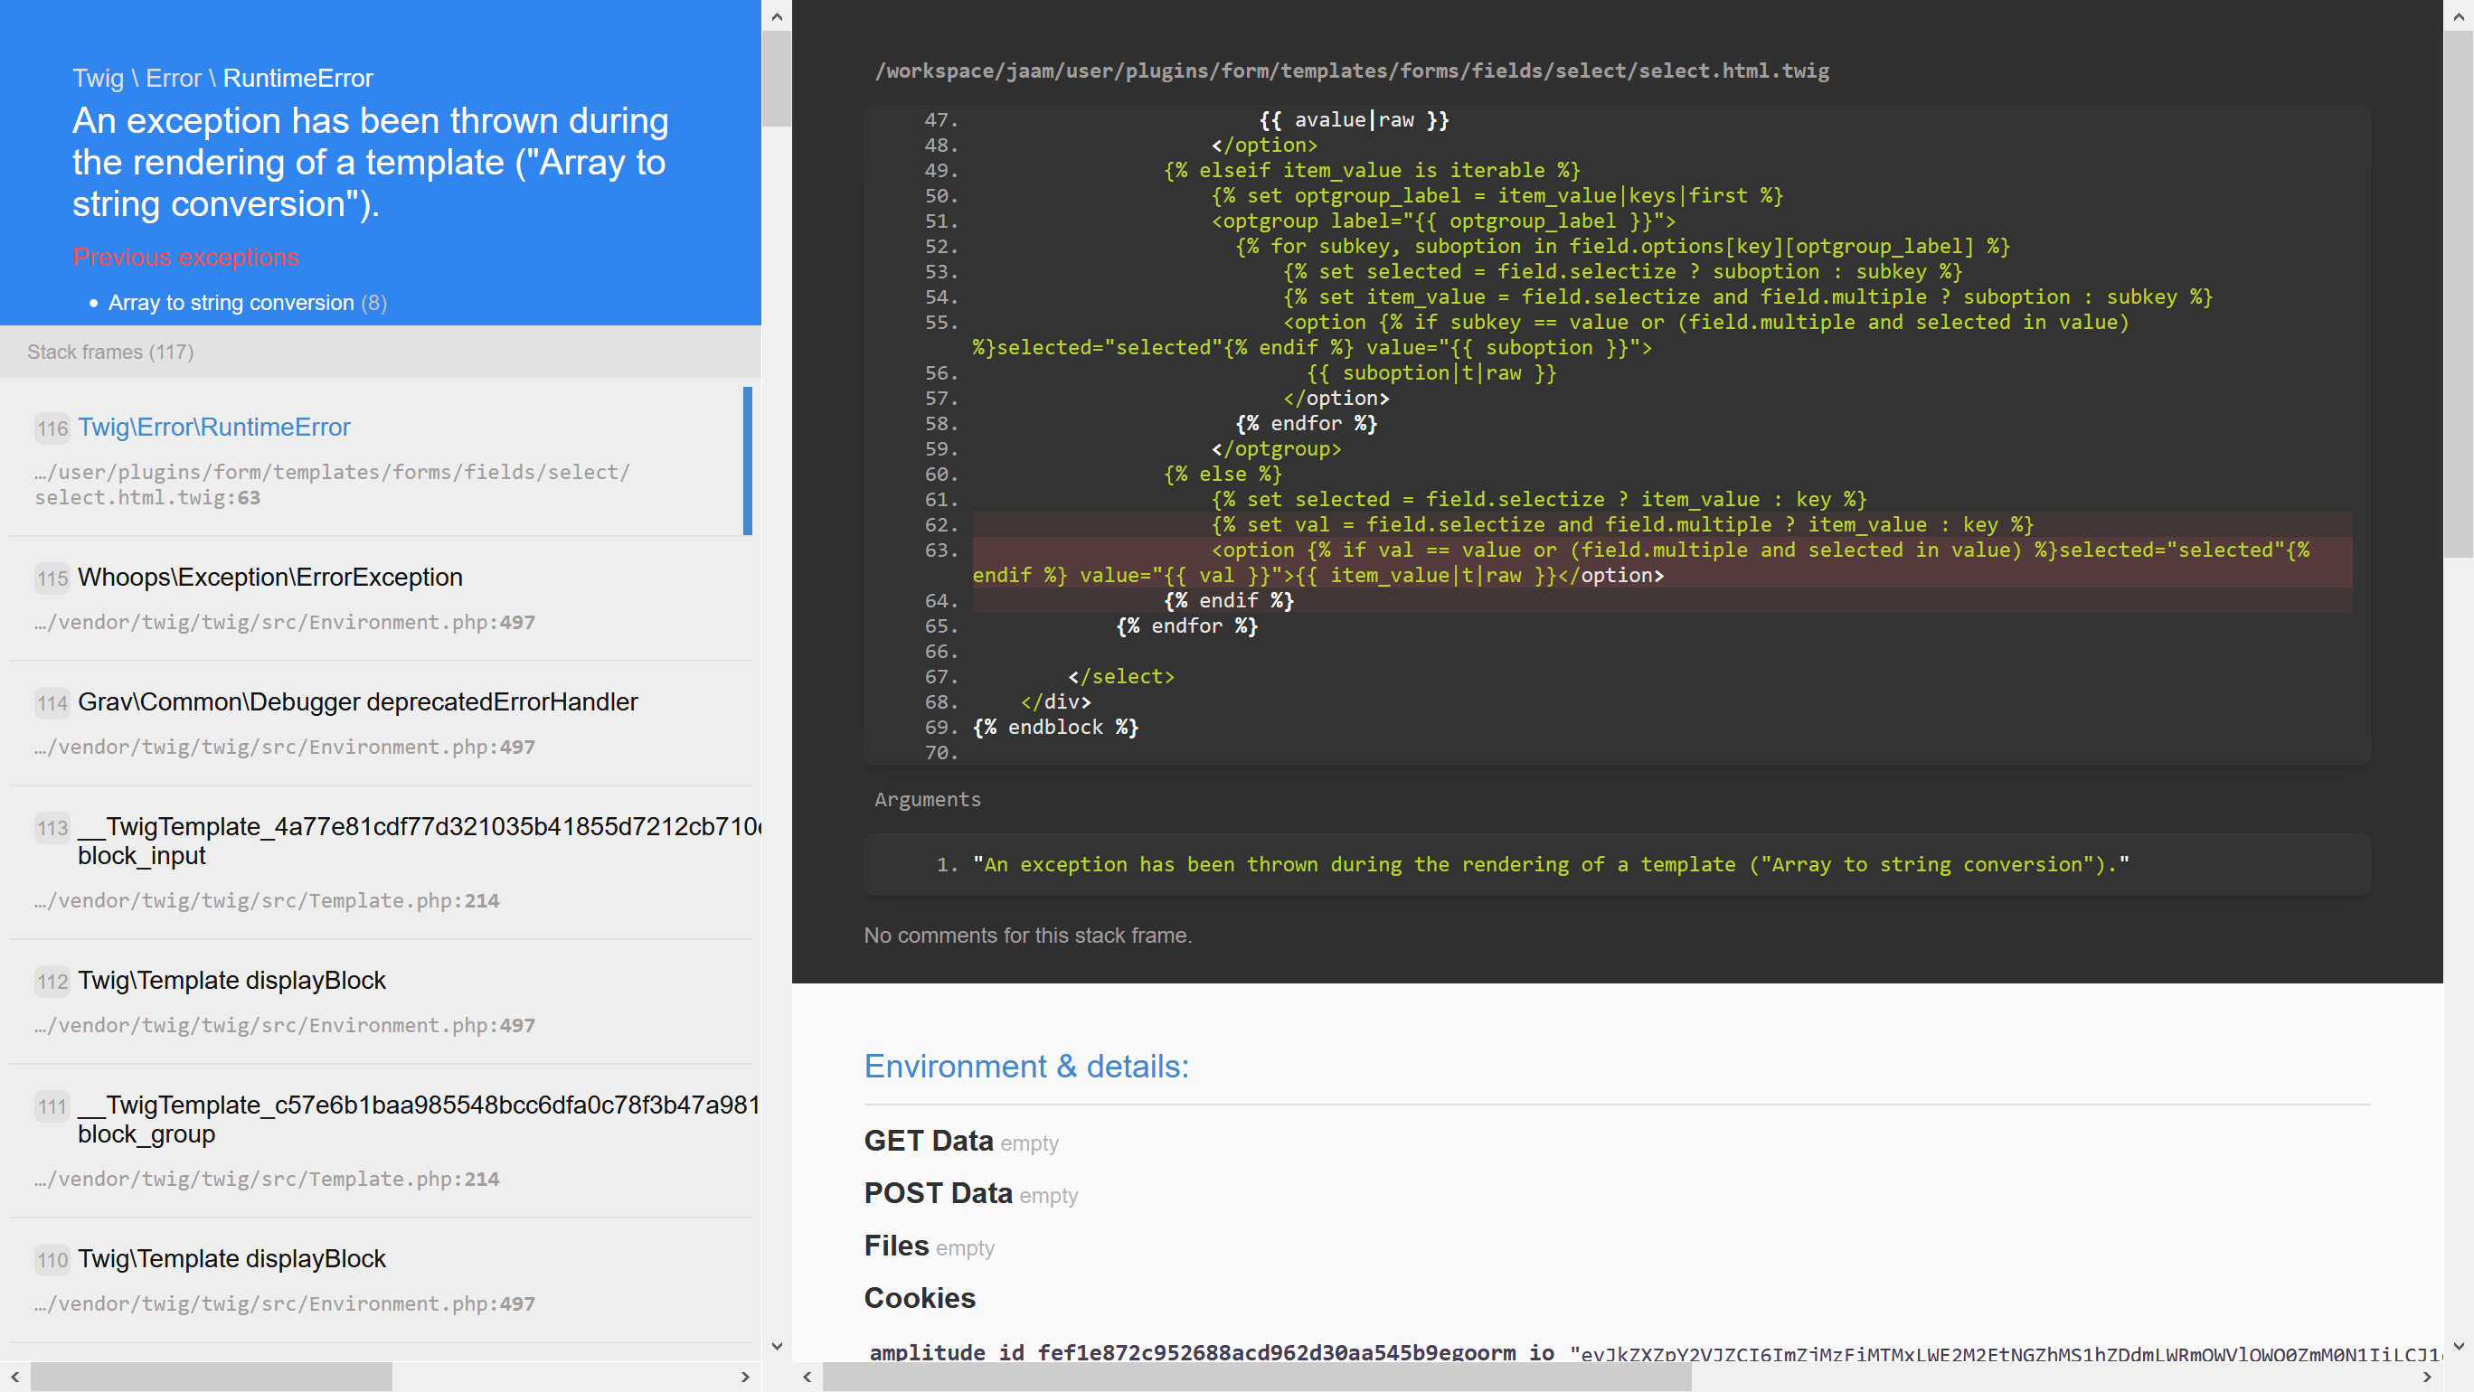Select frame 112 Twig\Template displayBlock
This screenshot has width=2474, height=1392.
pyautogui.click(x=381, y=1002)
